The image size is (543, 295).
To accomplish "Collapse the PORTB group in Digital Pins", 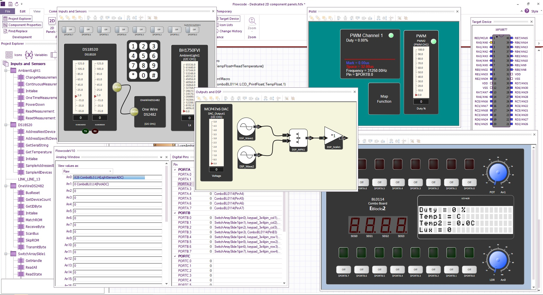I will point(175,213).
